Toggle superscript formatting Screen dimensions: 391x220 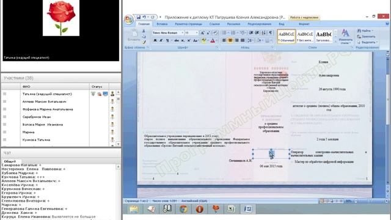[189, 40]
